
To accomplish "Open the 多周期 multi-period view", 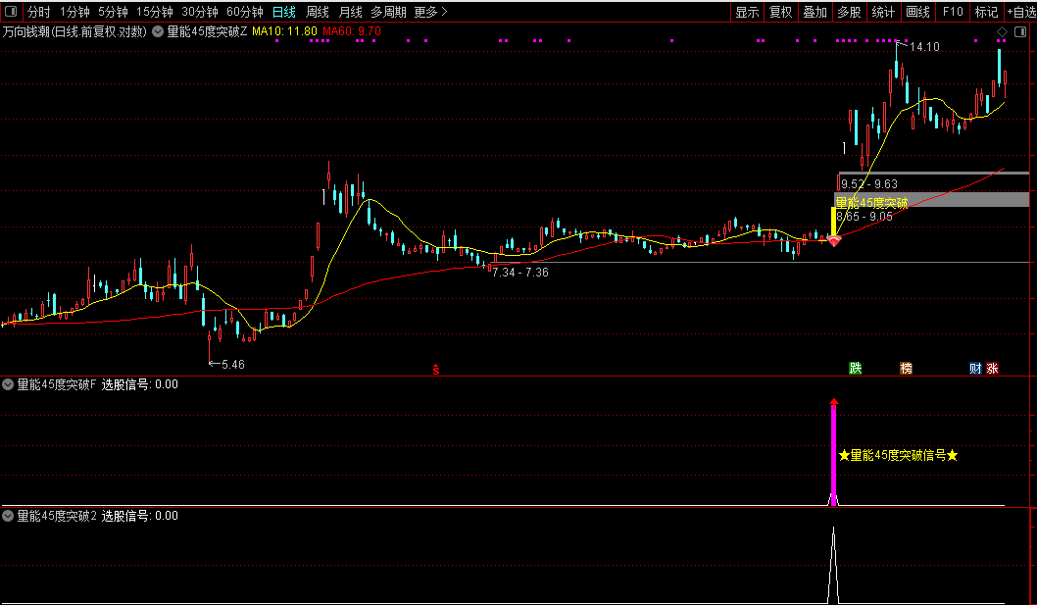I will coord(388,12).
